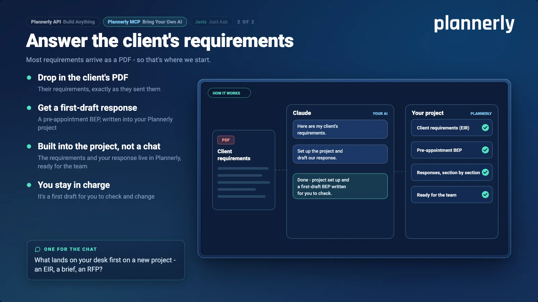Click the red PDF badge icon
Image resolution: width=538 pixels, height=302 pixels.
(x=226, y=140)
